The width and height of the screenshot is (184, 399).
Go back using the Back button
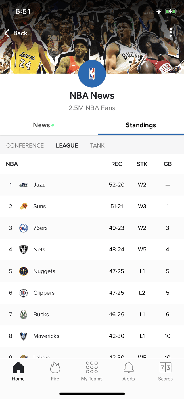coord(16,33)
